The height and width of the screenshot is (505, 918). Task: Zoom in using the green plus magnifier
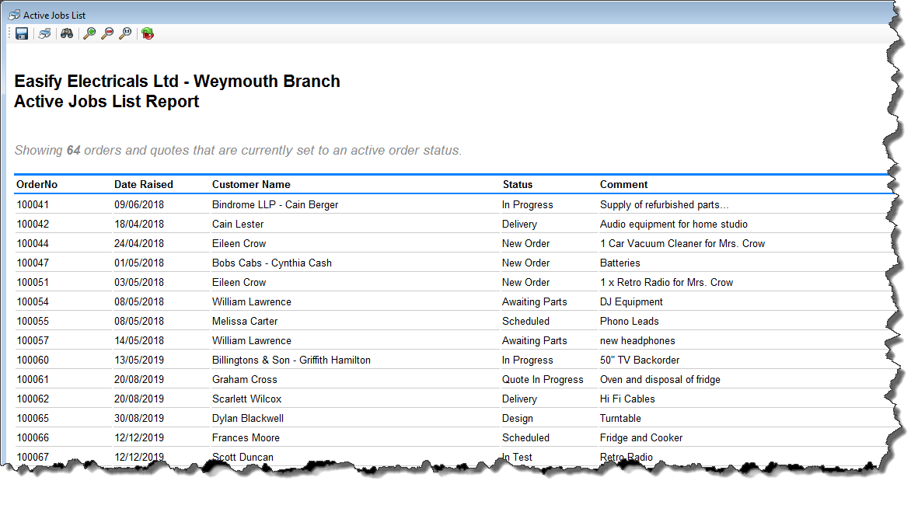89,33
